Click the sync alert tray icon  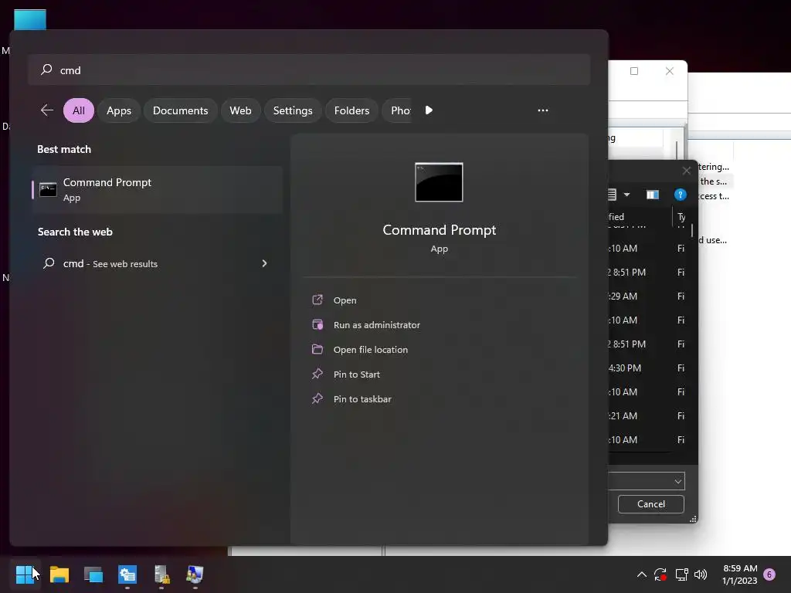point(660,574)
